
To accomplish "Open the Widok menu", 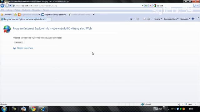I will (x=17, y=10).
